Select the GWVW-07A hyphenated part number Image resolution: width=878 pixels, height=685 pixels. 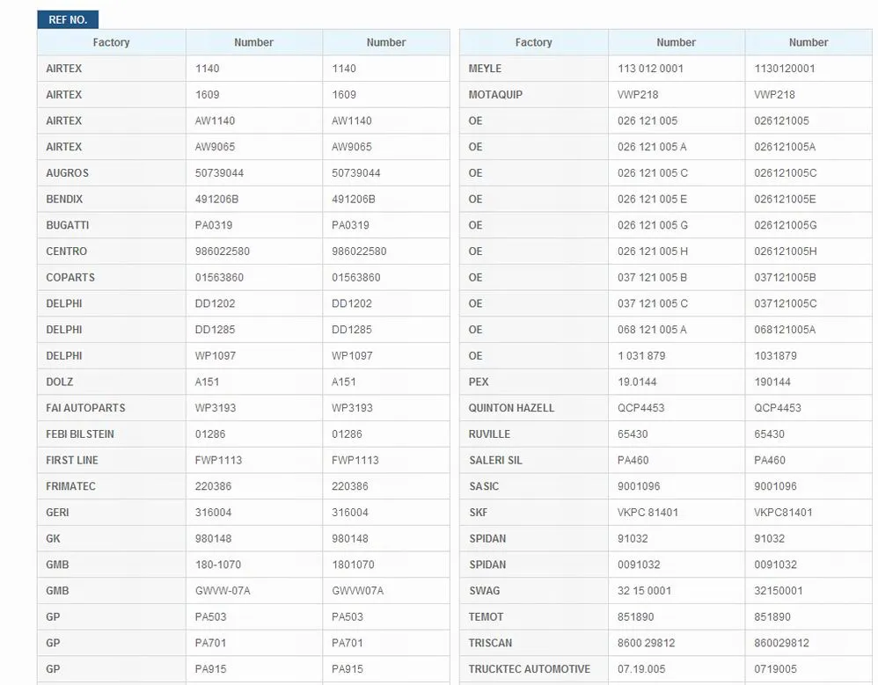click(223, 591)
